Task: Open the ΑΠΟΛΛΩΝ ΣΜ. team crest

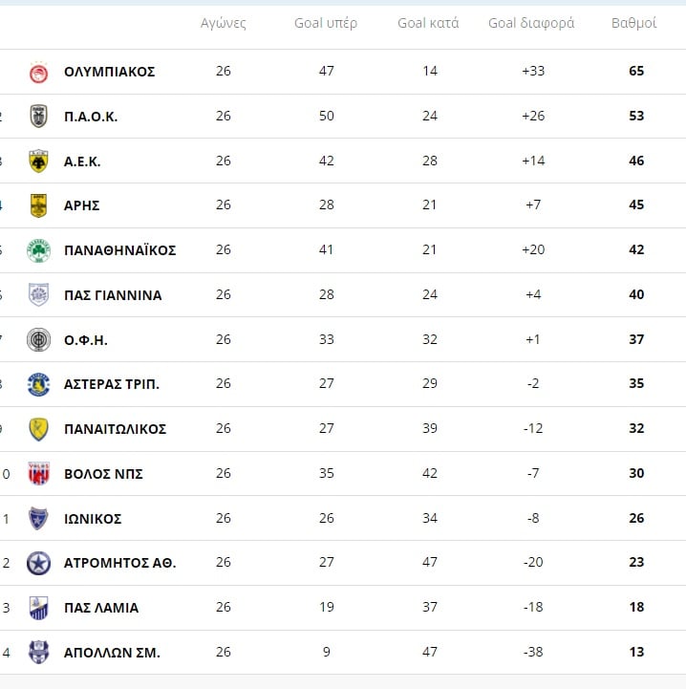Action: pos(38,652)
